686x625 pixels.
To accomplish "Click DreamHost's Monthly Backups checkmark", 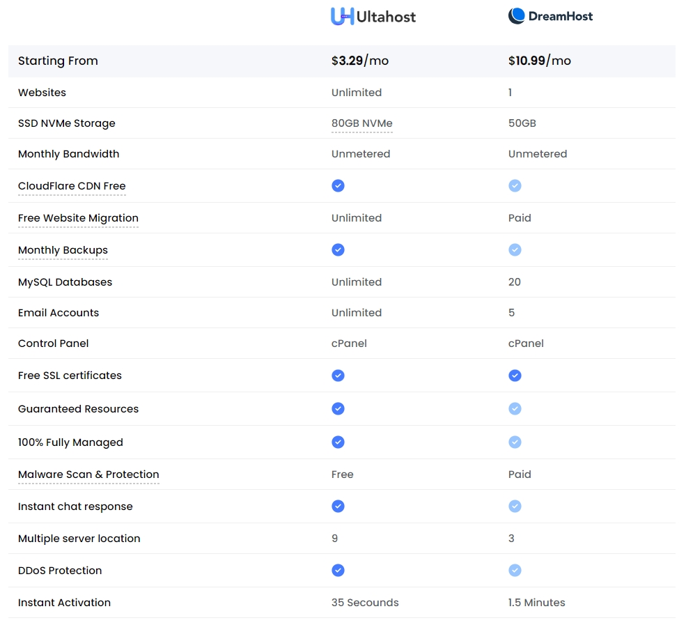I will point(515,250).
